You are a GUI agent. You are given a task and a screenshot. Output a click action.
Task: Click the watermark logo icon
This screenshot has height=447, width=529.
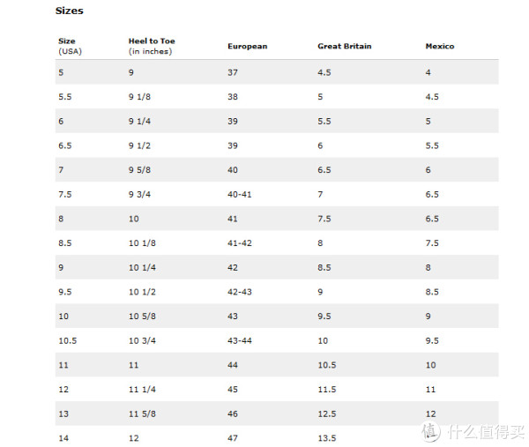click(430, 431)
